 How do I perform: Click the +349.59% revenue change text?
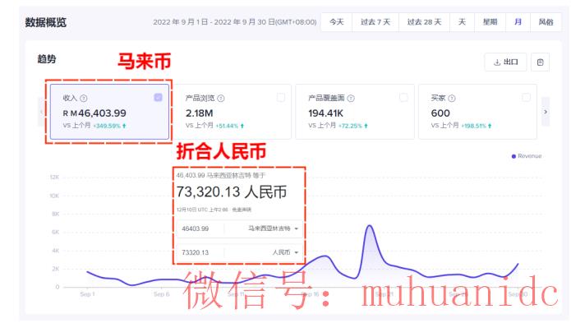coord(107,126)
